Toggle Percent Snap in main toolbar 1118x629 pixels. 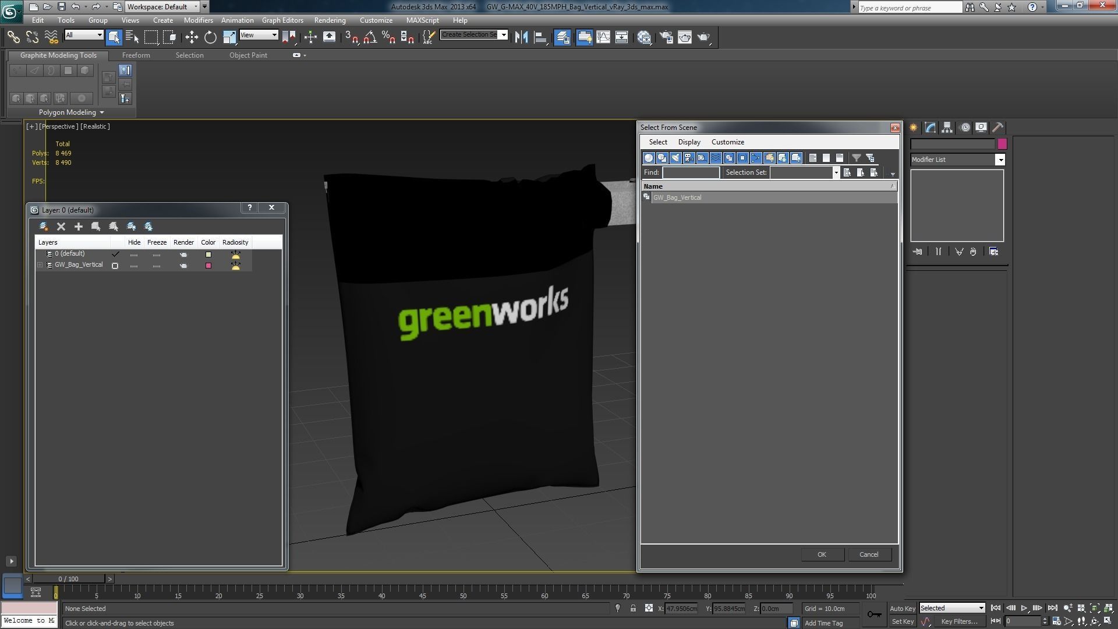[388, 37]
